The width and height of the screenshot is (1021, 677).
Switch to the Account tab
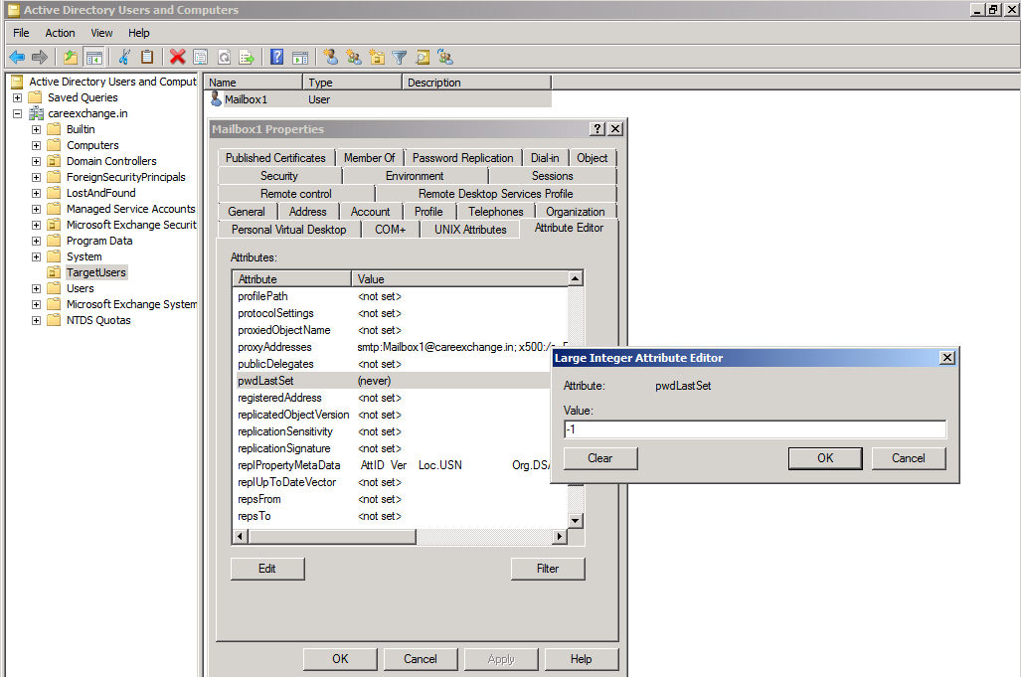[x=370, y=212]
